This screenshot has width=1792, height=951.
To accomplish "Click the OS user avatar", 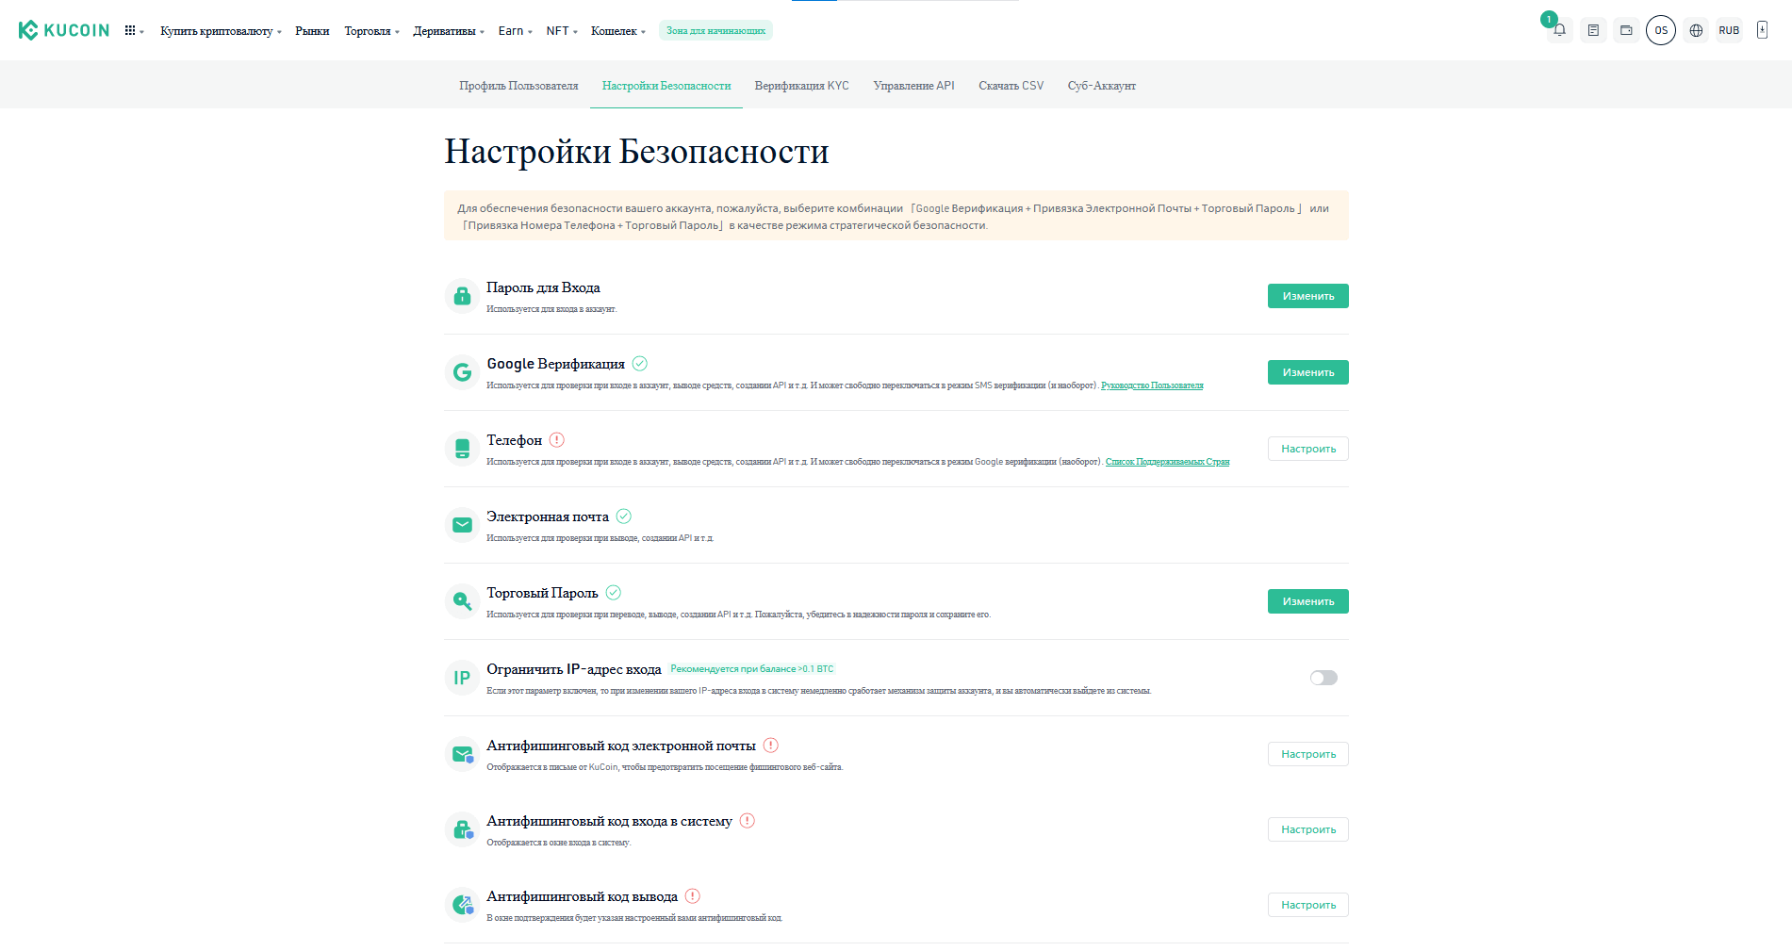I will click(1661, 30).
